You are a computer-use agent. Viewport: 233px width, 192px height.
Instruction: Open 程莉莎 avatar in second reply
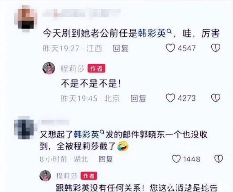click(45, 176)
